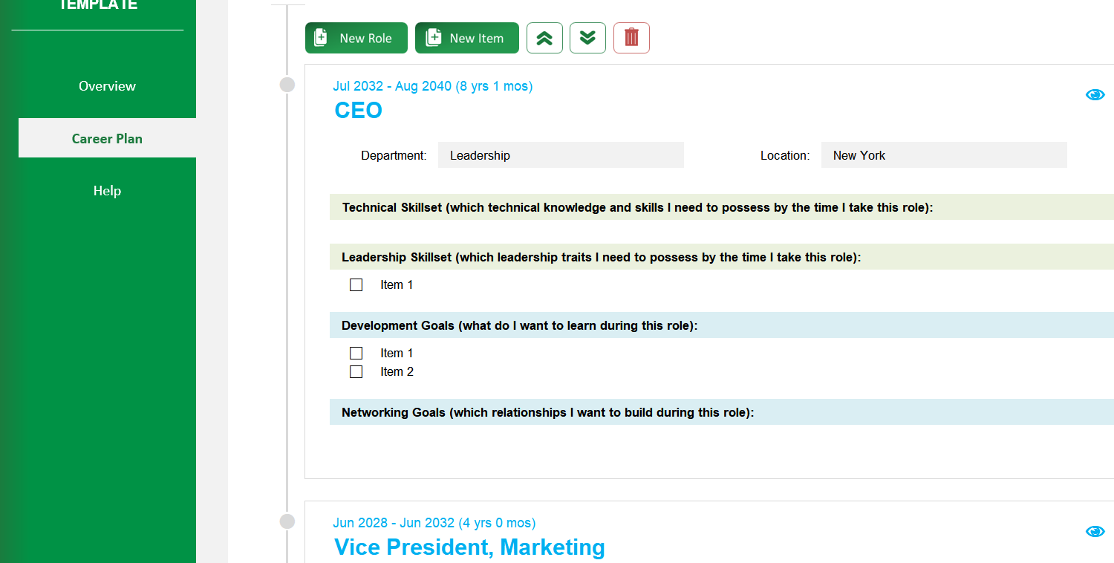
Task: Toggle the eye icon for CEO role
Action: coord(1095,94)
